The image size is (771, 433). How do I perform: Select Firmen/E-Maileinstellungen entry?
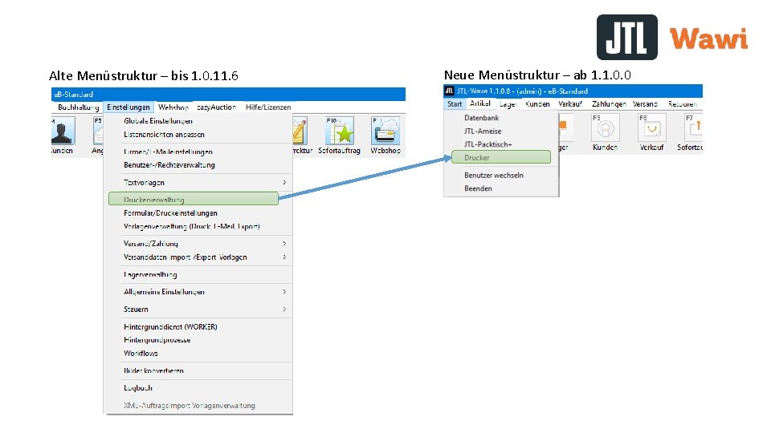click(168, 152)
